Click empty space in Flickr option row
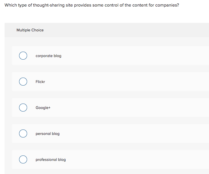The image size is (209, 174). (133, 82)
